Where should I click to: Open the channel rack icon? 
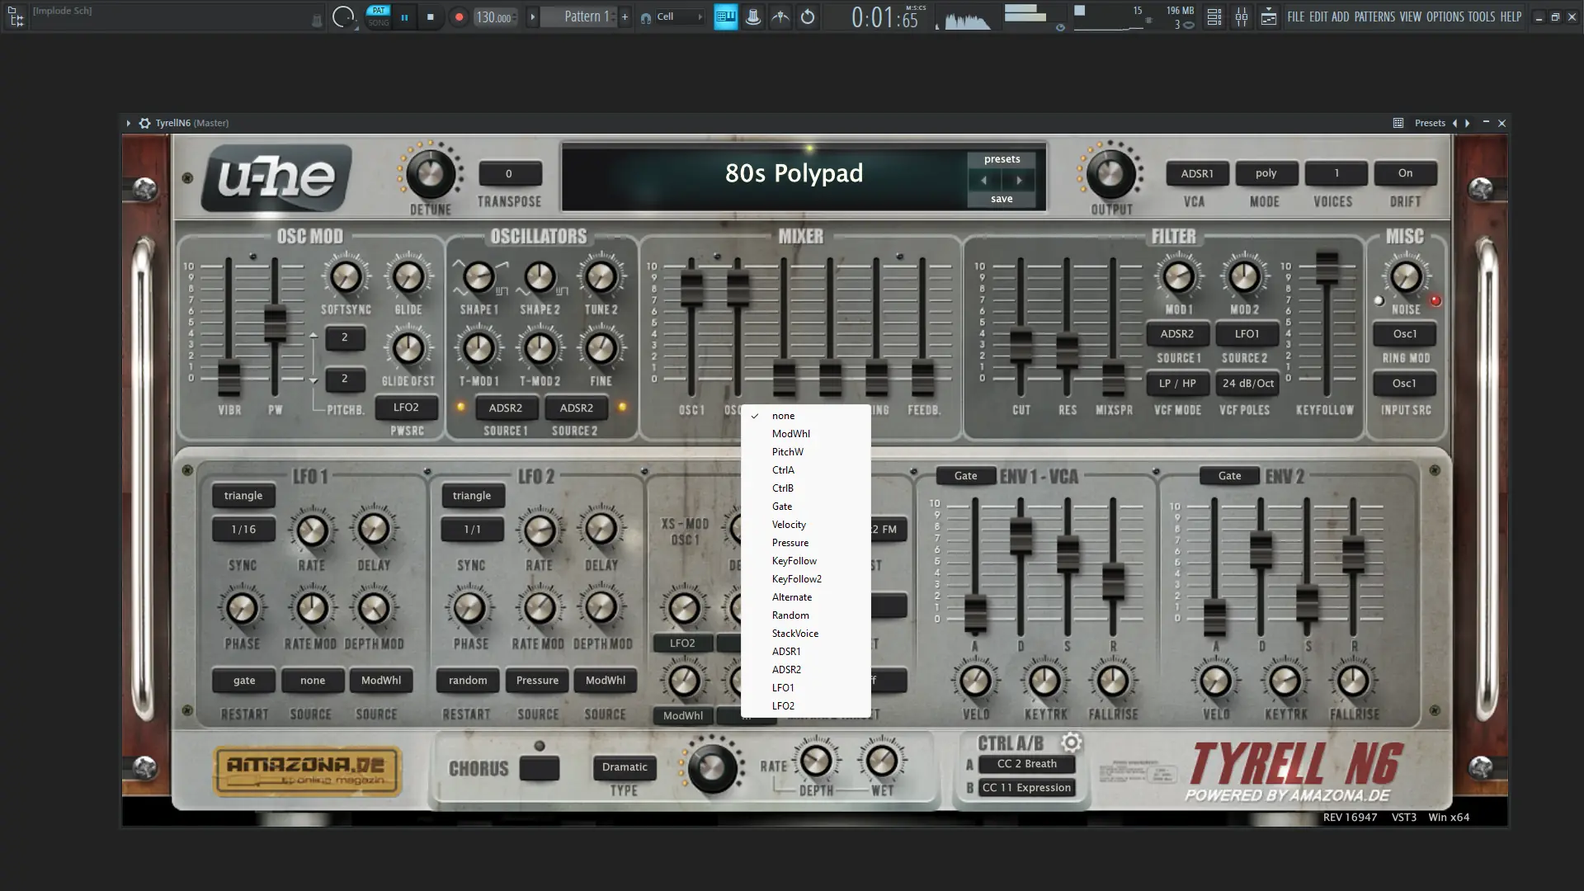[1214, 16]
